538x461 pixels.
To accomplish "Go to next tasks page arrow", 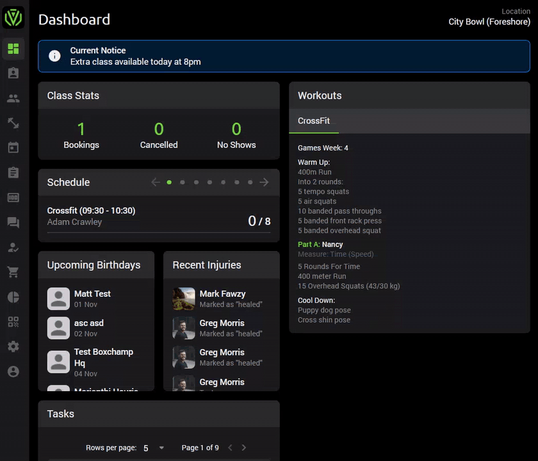I will [x=243, y=448].
